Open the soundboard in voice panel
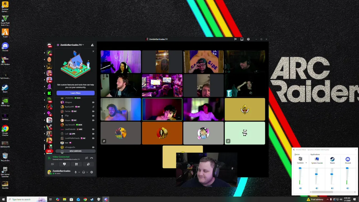359x202 pixels. click(88, 164)
